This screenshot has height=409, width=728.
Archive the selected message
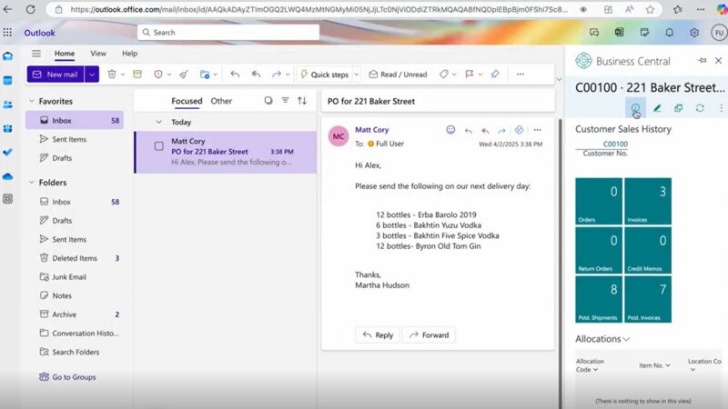click(137, 75)
